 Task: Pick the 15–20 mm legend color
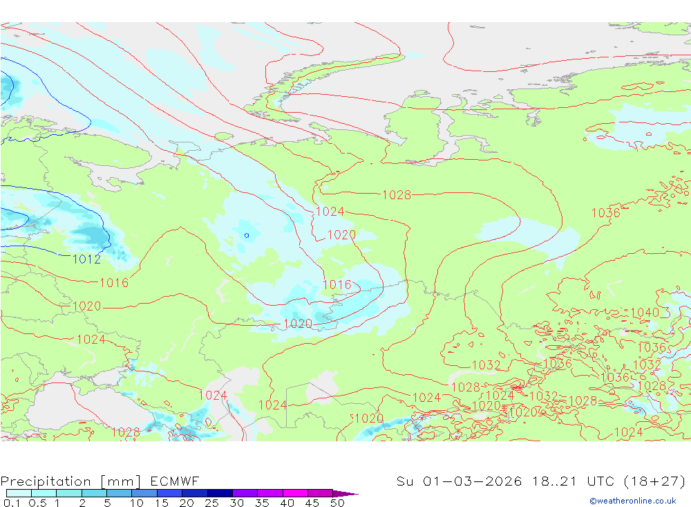click(x=170, y=493)
